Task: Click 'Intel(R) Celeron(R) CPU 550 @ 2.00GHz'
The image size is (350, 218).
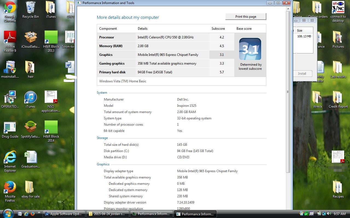Action: pos(166,37)
